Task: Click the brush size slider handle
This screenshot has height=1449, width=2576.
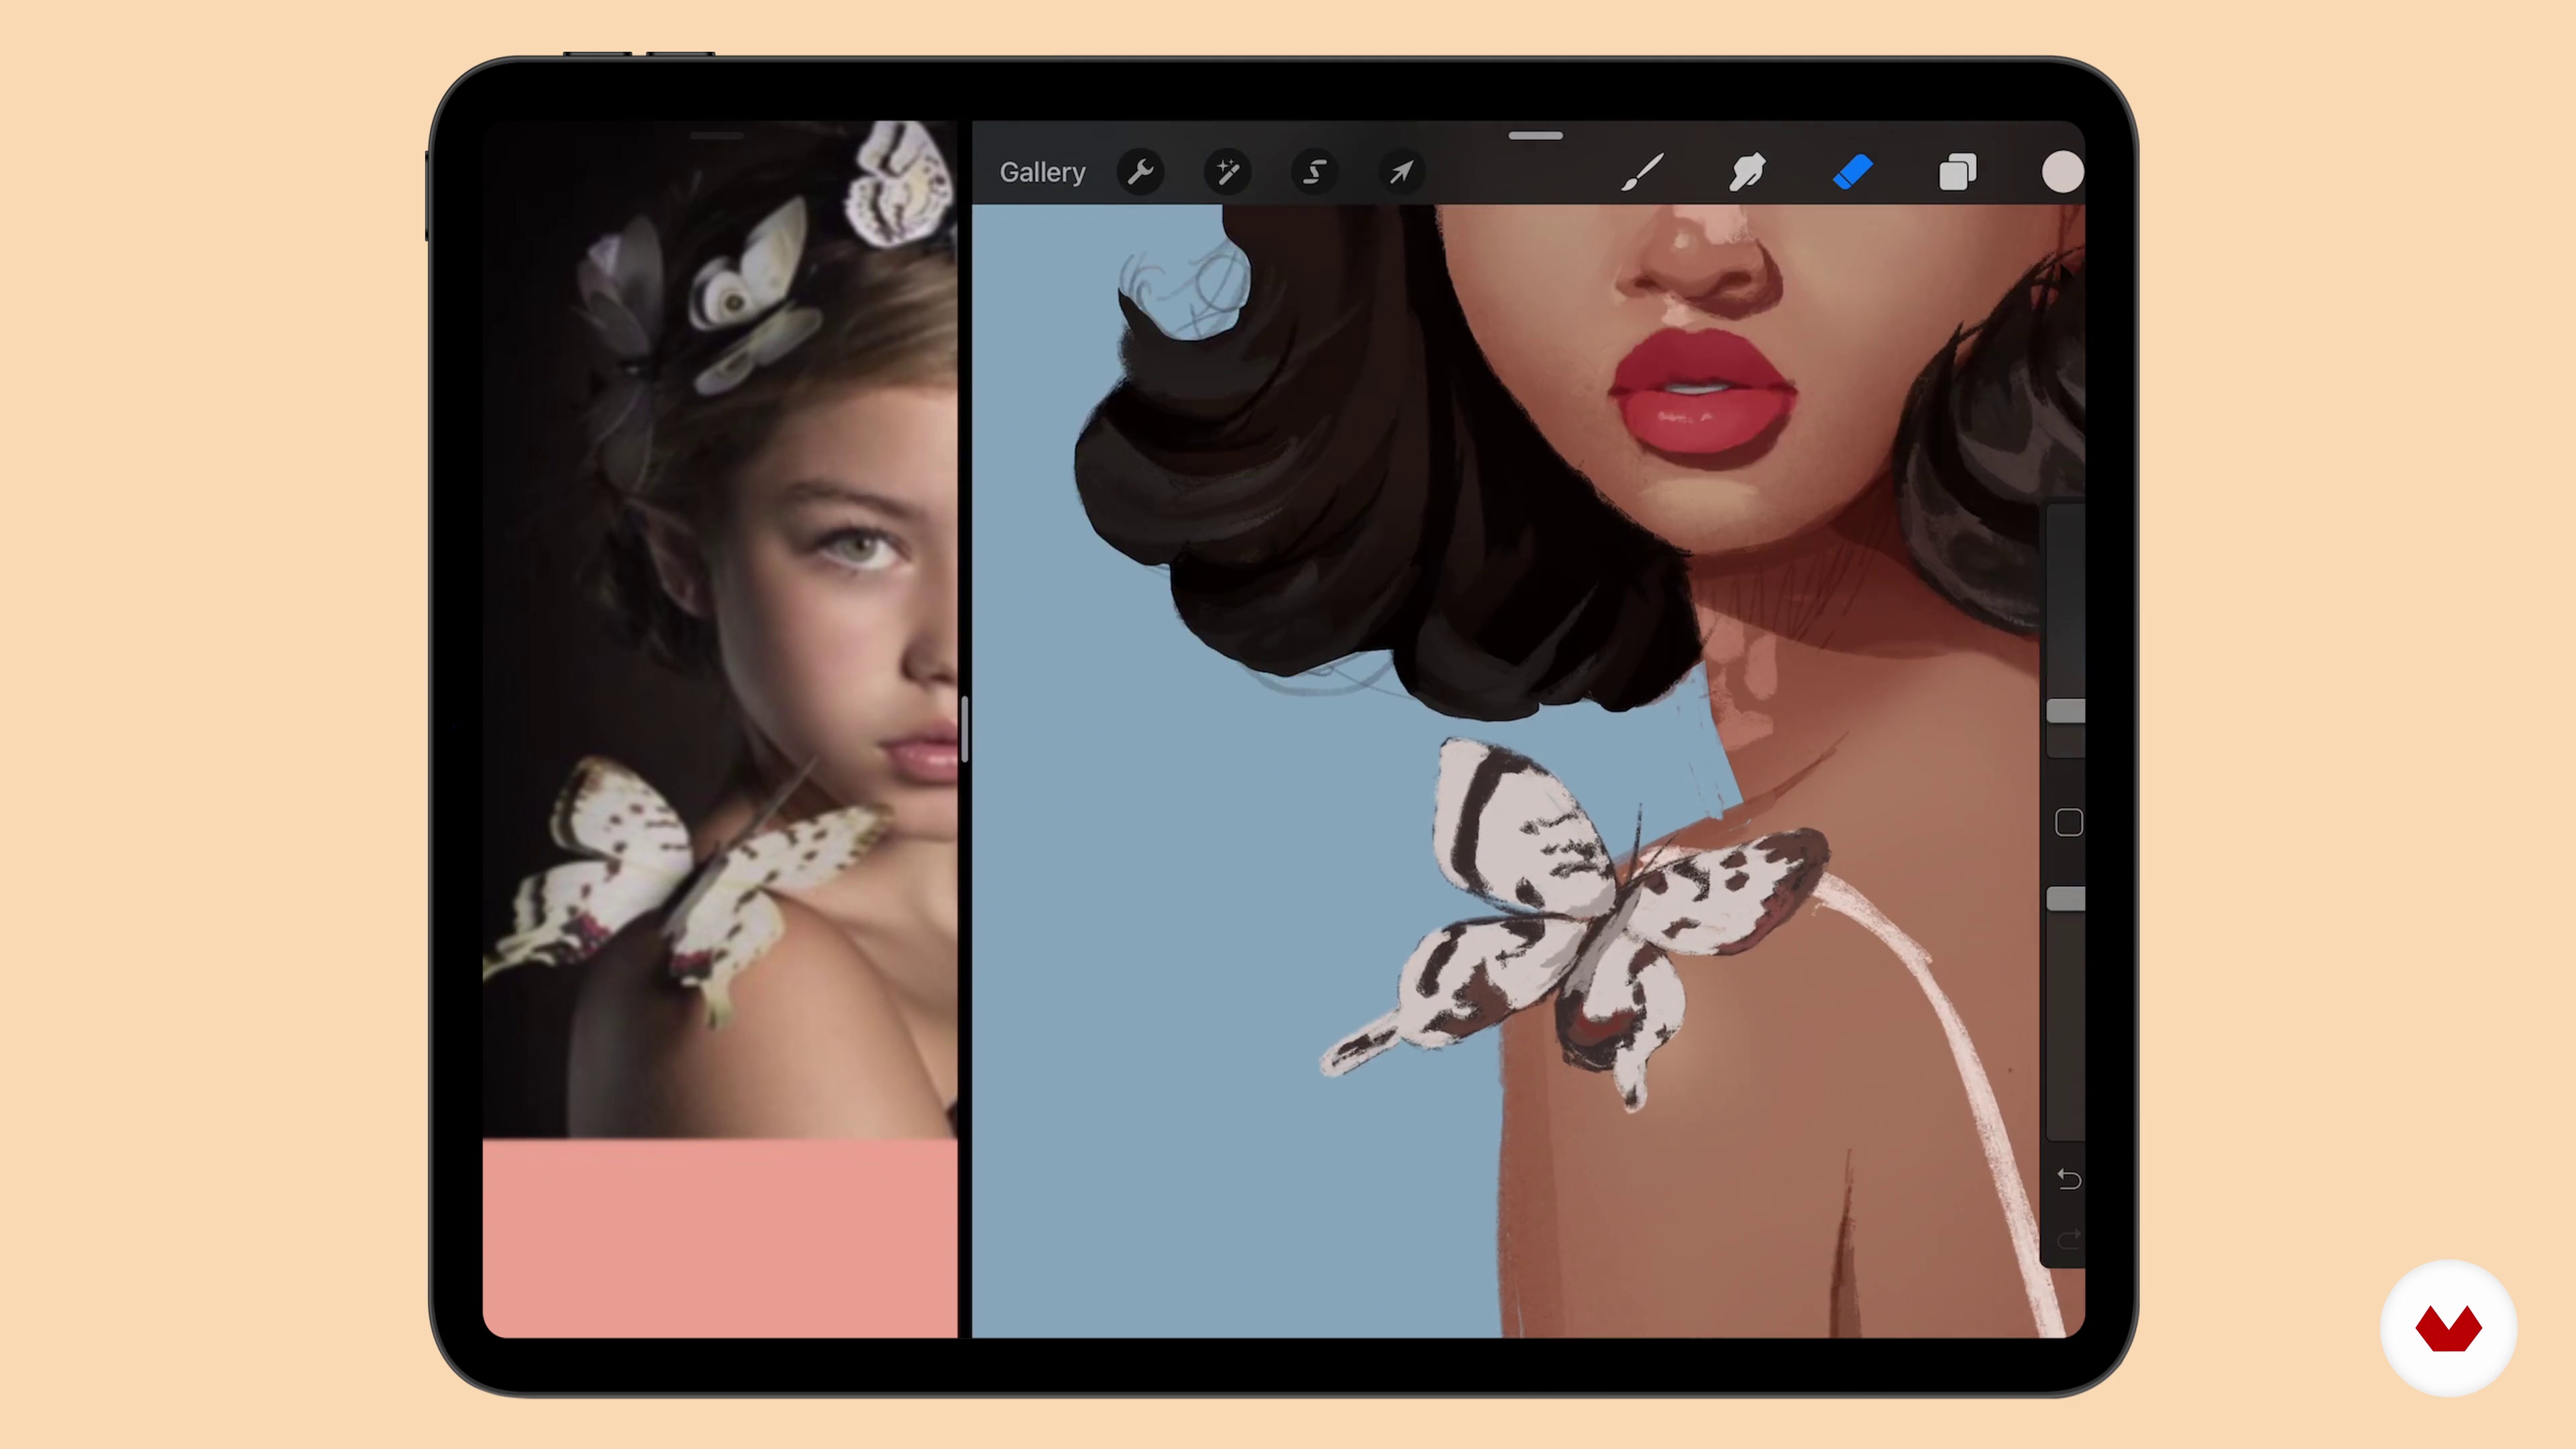Action: (x=2066, y=711)
